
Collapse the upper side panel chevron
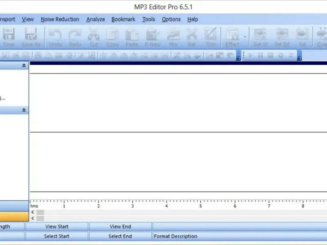pos(24,65)
